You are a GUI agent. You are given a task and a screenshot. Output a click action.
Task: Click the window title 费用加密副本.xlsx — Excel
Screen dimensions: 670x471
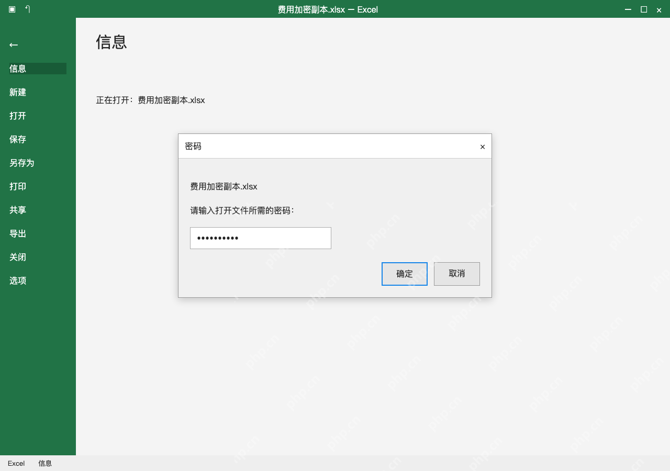328,9
